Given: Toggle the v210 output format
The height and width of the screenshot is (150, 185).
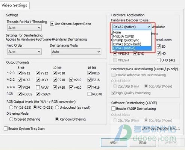Looking at the screenshot, I should click(71, 80).
